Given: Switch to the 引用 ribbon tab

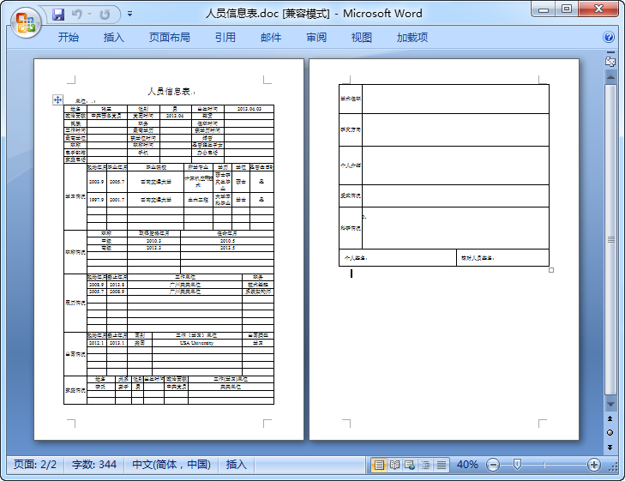Looking at the screenshot, I should point(225,38).
